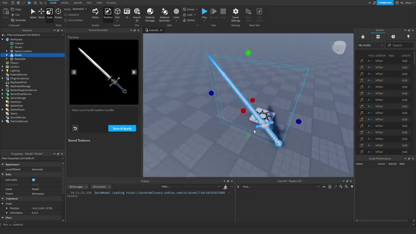Click the Collaborate button
The height and width of the screenshot is (234, 416).
point(385,2)
